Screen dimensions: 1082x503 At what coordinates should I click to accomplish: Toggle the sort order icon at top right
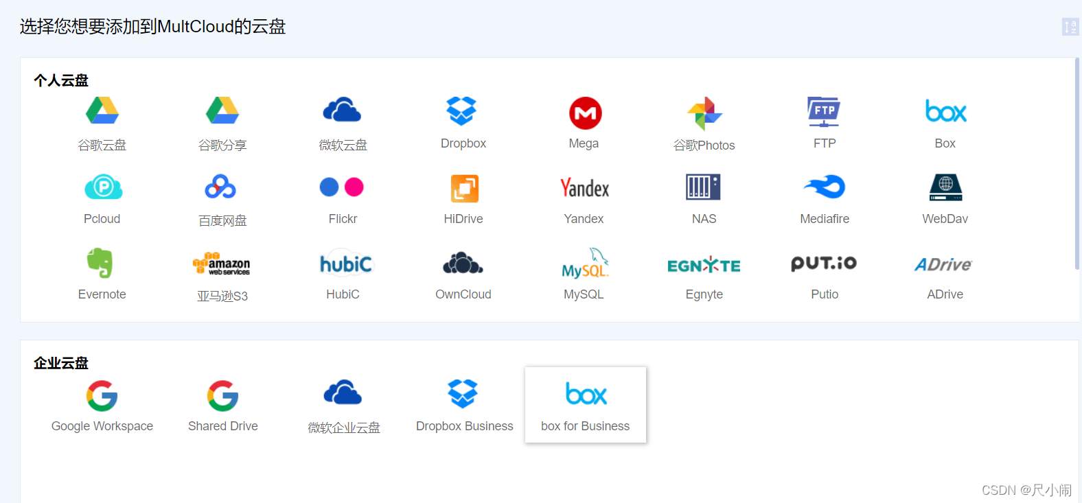point(1070,27)
